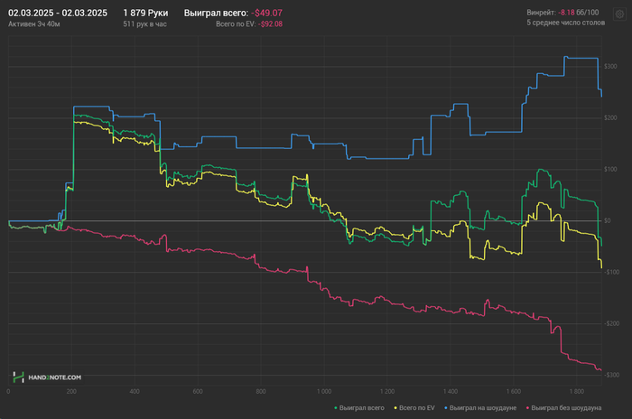Screen dimensions: 632x419
Task: Click the '800' x-axis tick label
Action: [261, 391]
